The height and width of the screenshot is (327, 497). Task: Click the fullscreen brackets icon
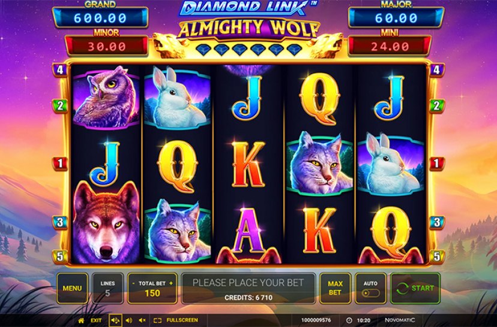[x=157, y=320]
